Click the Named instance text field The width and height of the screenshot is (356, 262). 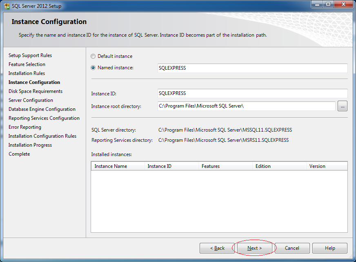pyautogui.click(x=252, y=68)
